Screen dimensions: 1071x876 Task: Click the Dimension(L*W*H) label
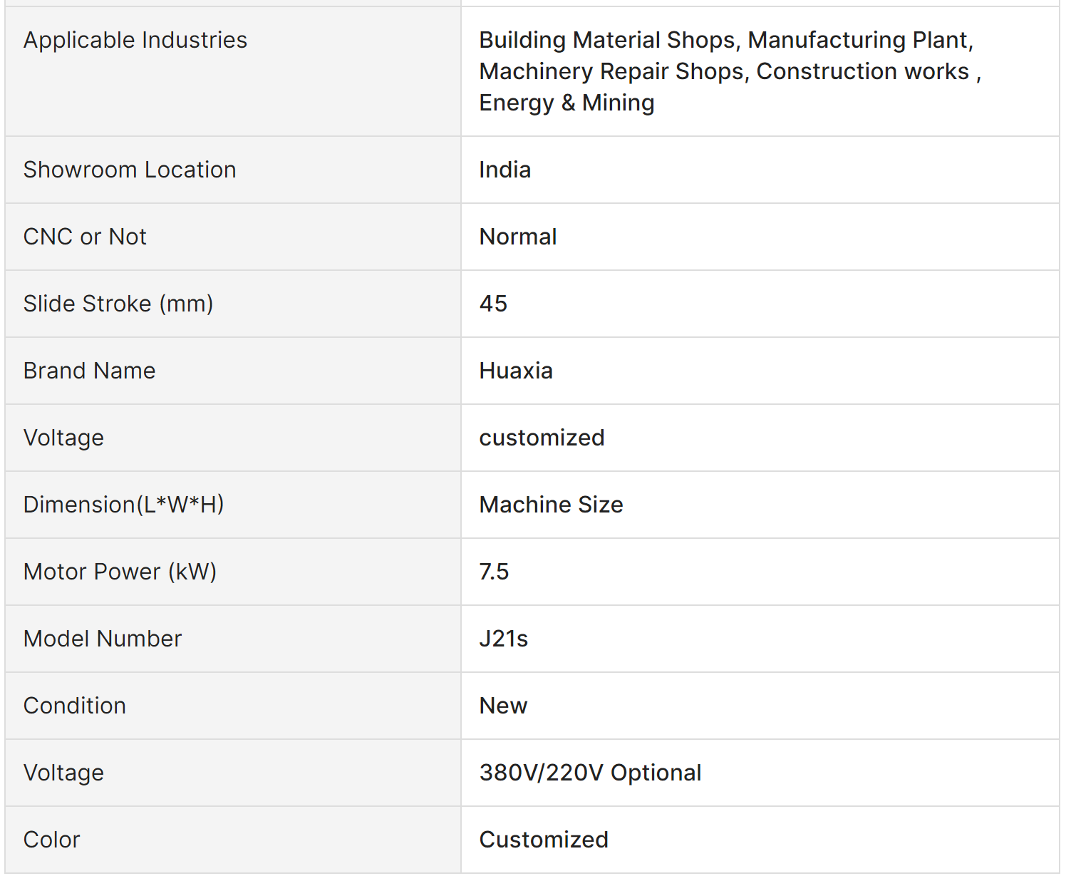click(123, 505)
